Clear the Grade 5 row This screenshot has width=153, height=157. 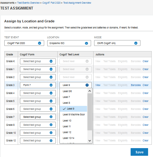[145, 101]
